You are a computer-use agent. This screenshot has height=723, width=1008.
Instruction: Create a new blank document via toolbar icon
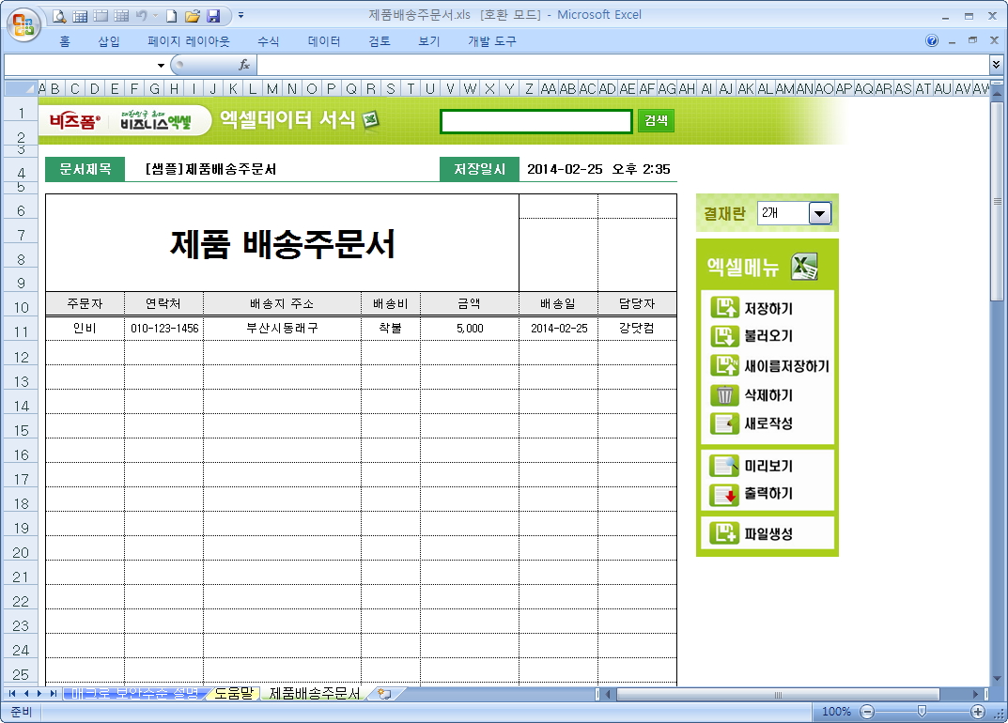171,15
